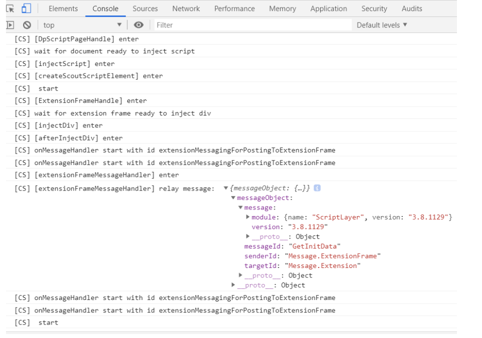Collapse the relay message log entry
Image resolution: width=482 pixels, height=338 pixels.
click(226, 188)
